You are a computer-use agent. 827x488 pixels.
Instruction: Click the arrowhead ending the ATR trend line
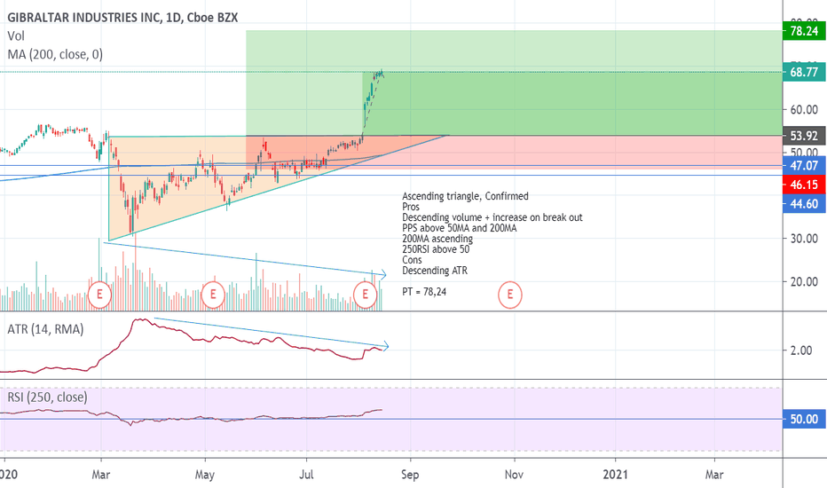(385, 346)
